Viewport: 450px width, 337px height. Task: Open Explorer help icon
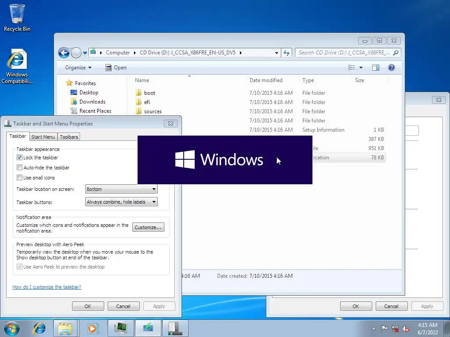pyautogui.click(x=392, y=68)
